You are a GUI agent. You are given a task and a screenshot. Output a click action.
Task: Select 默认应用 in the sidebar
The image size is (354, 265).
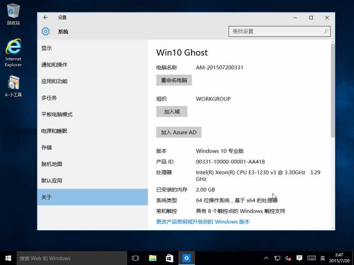coord(92,181)
